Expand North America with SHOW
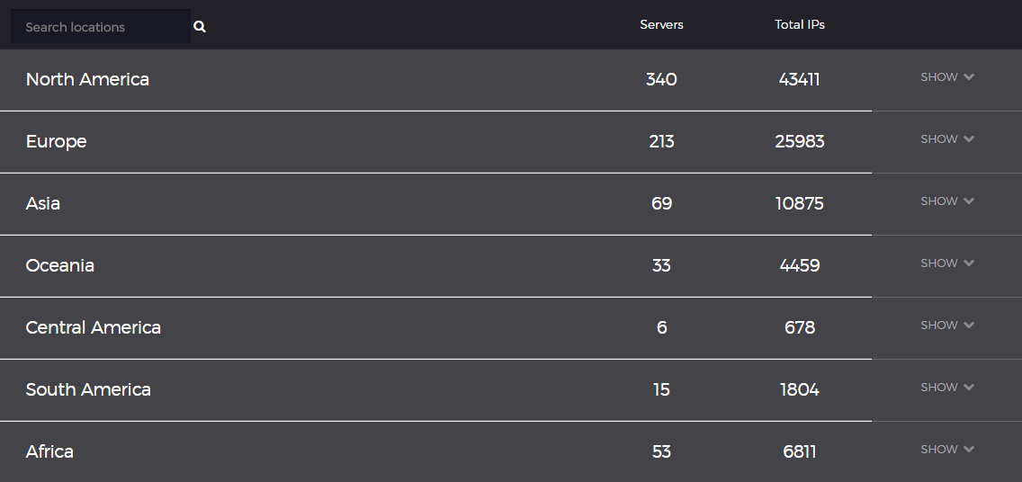This screenshot has width=1022, height=482. (947, 76)
